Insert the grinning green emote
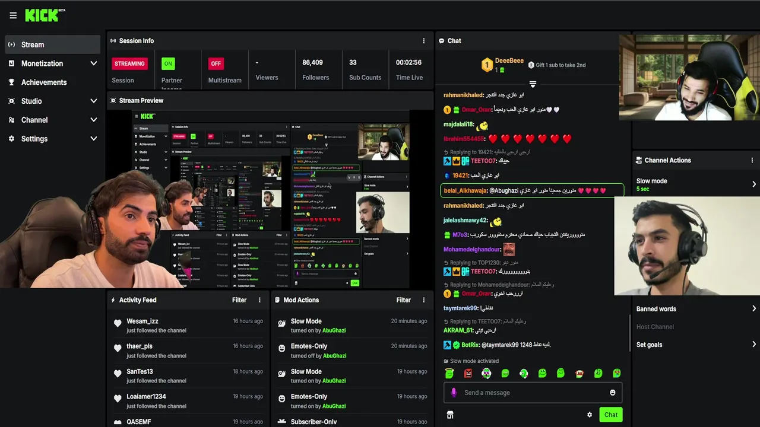This screenshot has width=760, height=427. click(x=505, y=373)
